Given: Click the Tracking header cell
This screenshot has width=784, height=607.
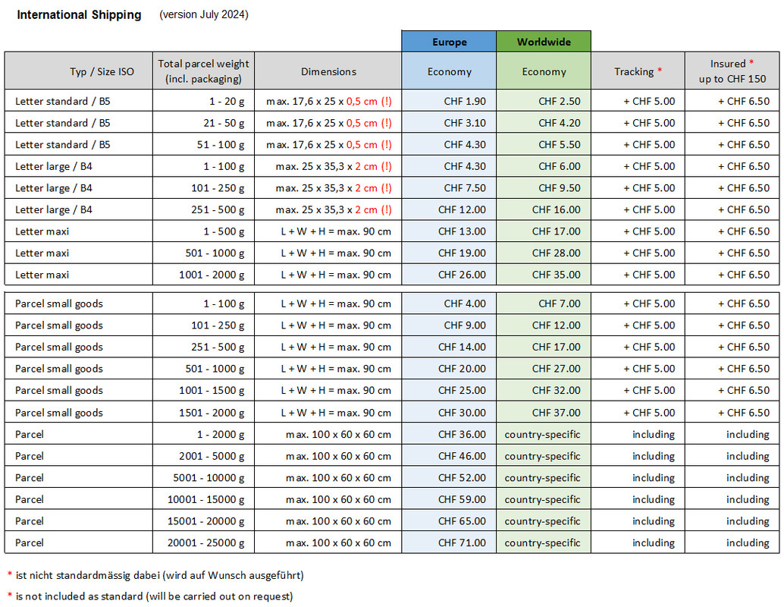Looking at the screenshot, I should coord(638,71).
